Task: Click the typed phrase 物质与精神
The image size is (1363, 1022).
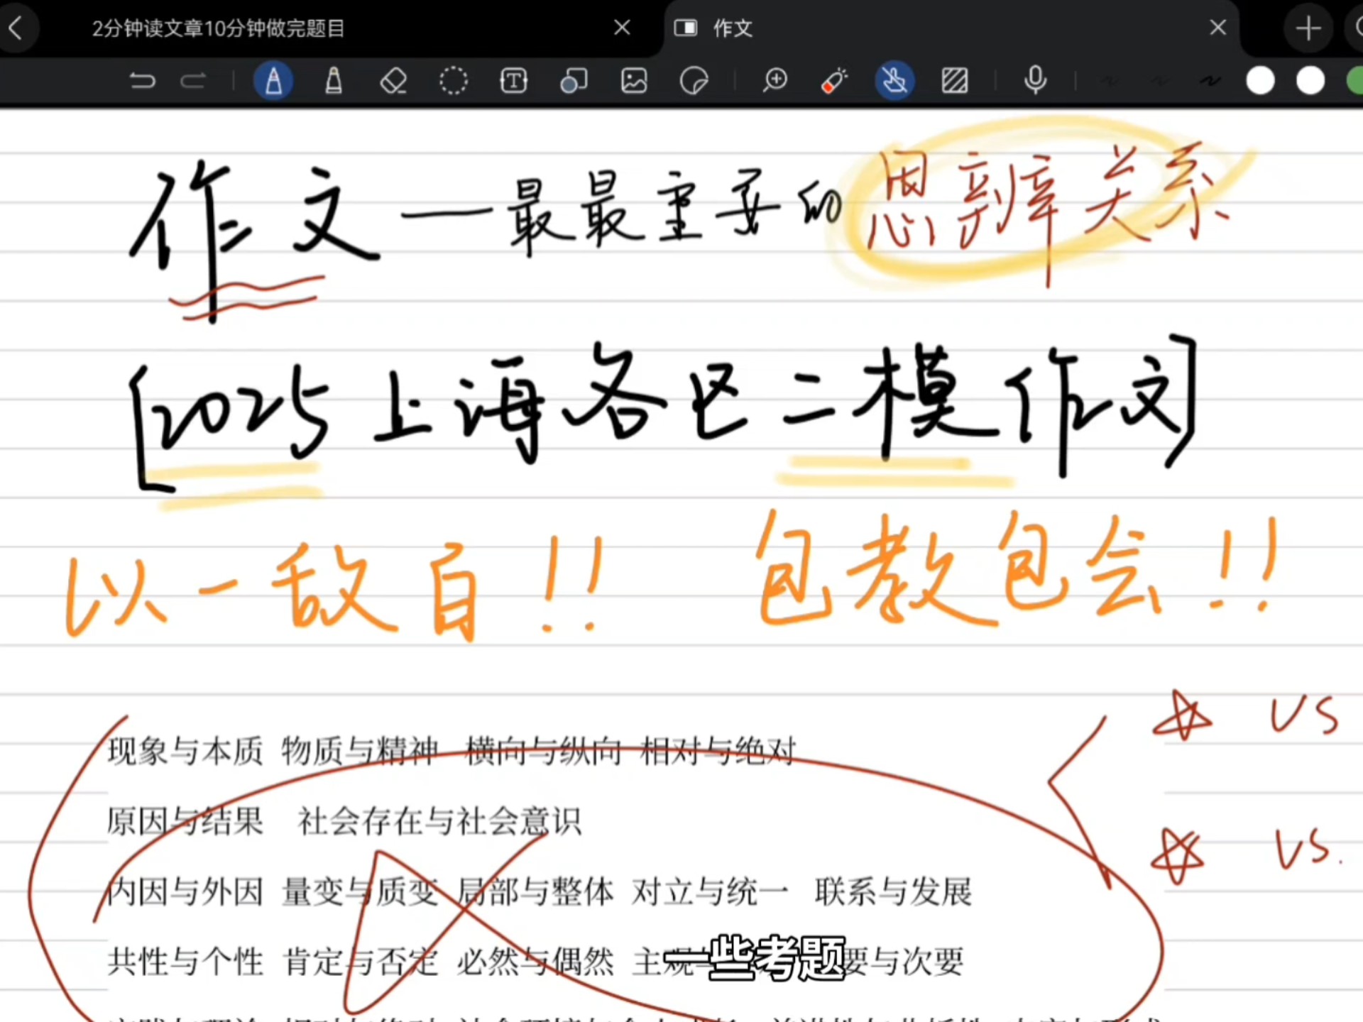Action: tap(360, 751)
